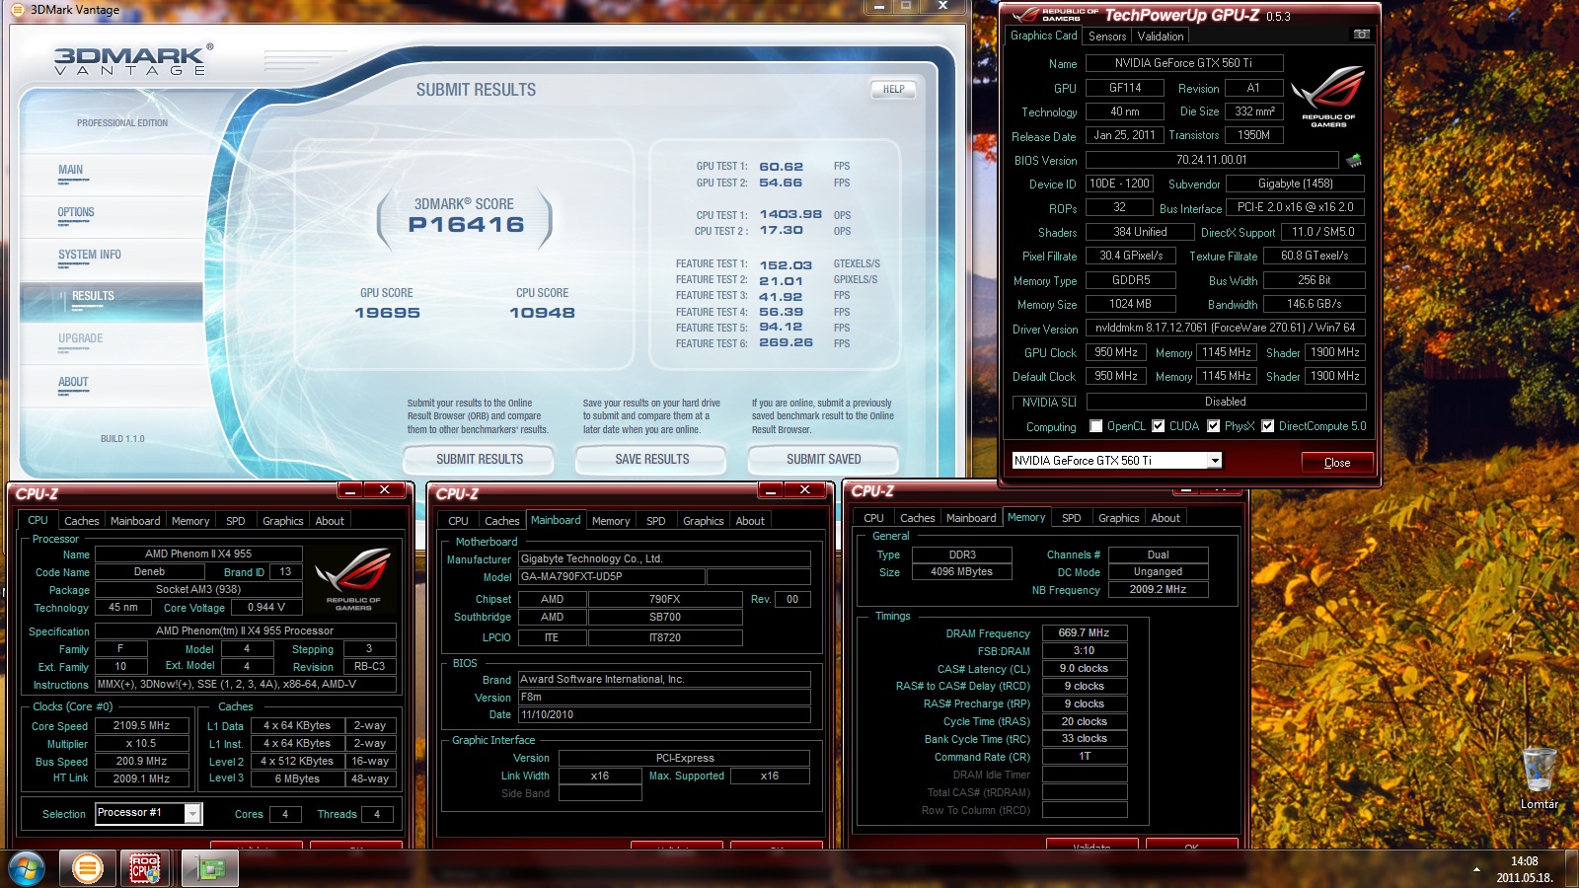Toggle the DirectCompute 5.0 checkbox
Viewport: 1579px width, 888px height.
point(1268,426)
